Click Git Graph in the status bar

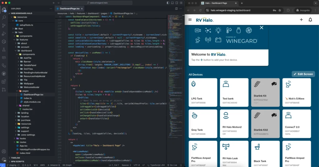pos(67,165)
